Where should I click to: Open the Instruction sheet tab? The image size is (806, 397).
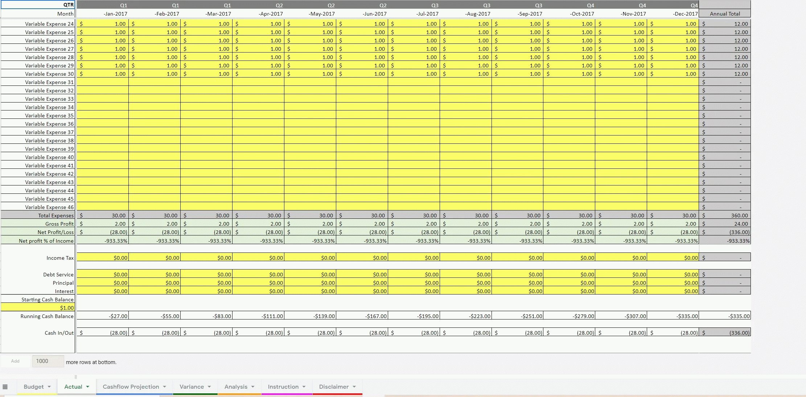pyautogui.click(x=283, y=387)
